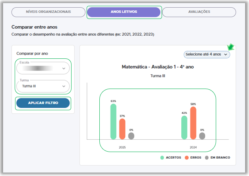The image size is (249, 176).
Task: Select the Anos Letivos tab
Action: (124, 12)
